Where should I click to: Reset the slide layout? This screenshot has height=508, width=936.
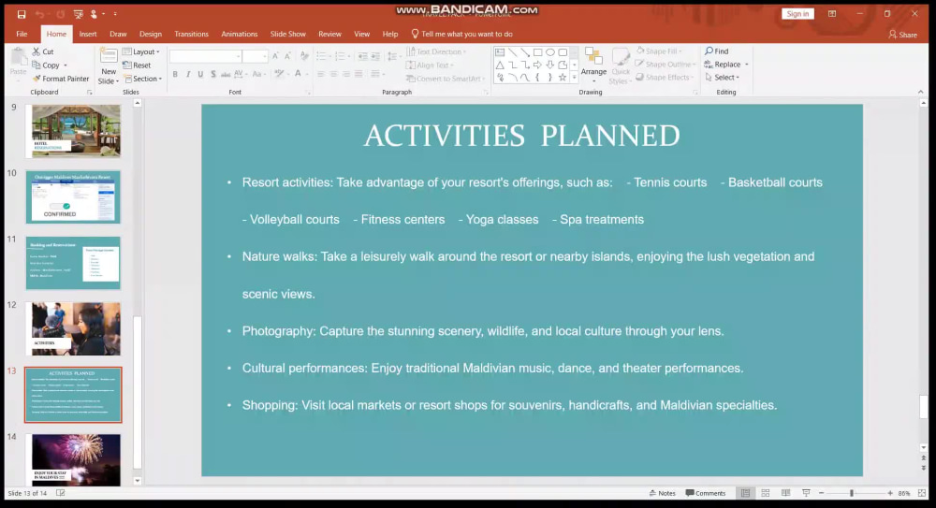pos(137,65)
